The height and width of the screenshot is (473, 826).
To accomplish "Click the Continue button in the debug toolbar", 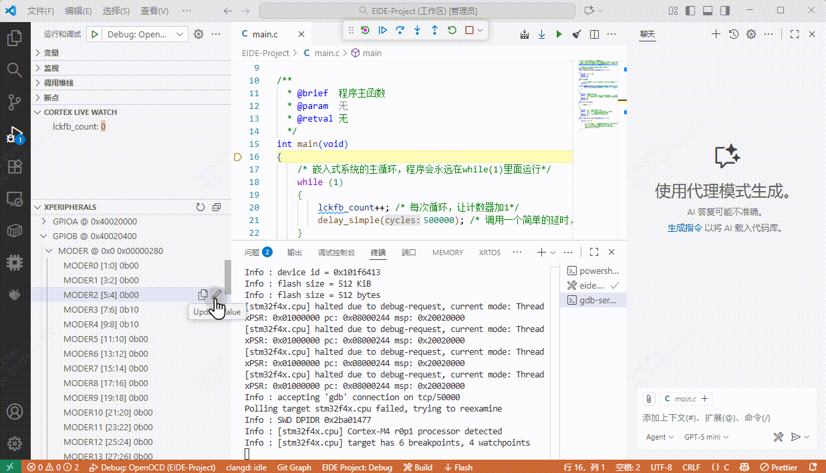I will tap(382, 30).
